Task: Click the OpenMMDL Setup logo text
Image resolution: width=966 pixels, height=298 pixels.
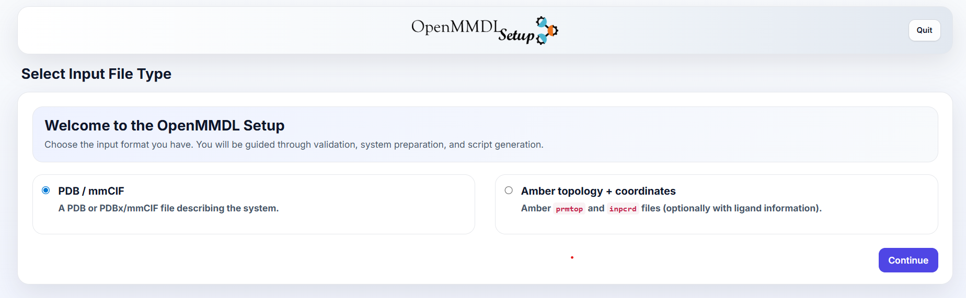Action: click(473, 30)
